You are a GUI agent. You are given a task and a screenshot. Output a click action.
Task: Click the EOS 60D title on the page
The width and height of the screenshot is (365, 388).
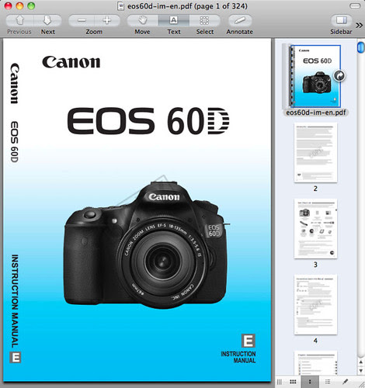tap(148, 121)
